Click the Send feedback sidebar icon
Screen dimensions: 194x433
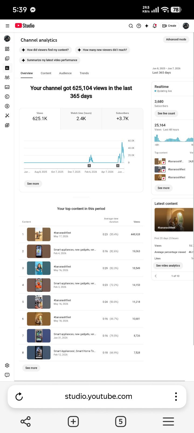click(x=7, y=375)
